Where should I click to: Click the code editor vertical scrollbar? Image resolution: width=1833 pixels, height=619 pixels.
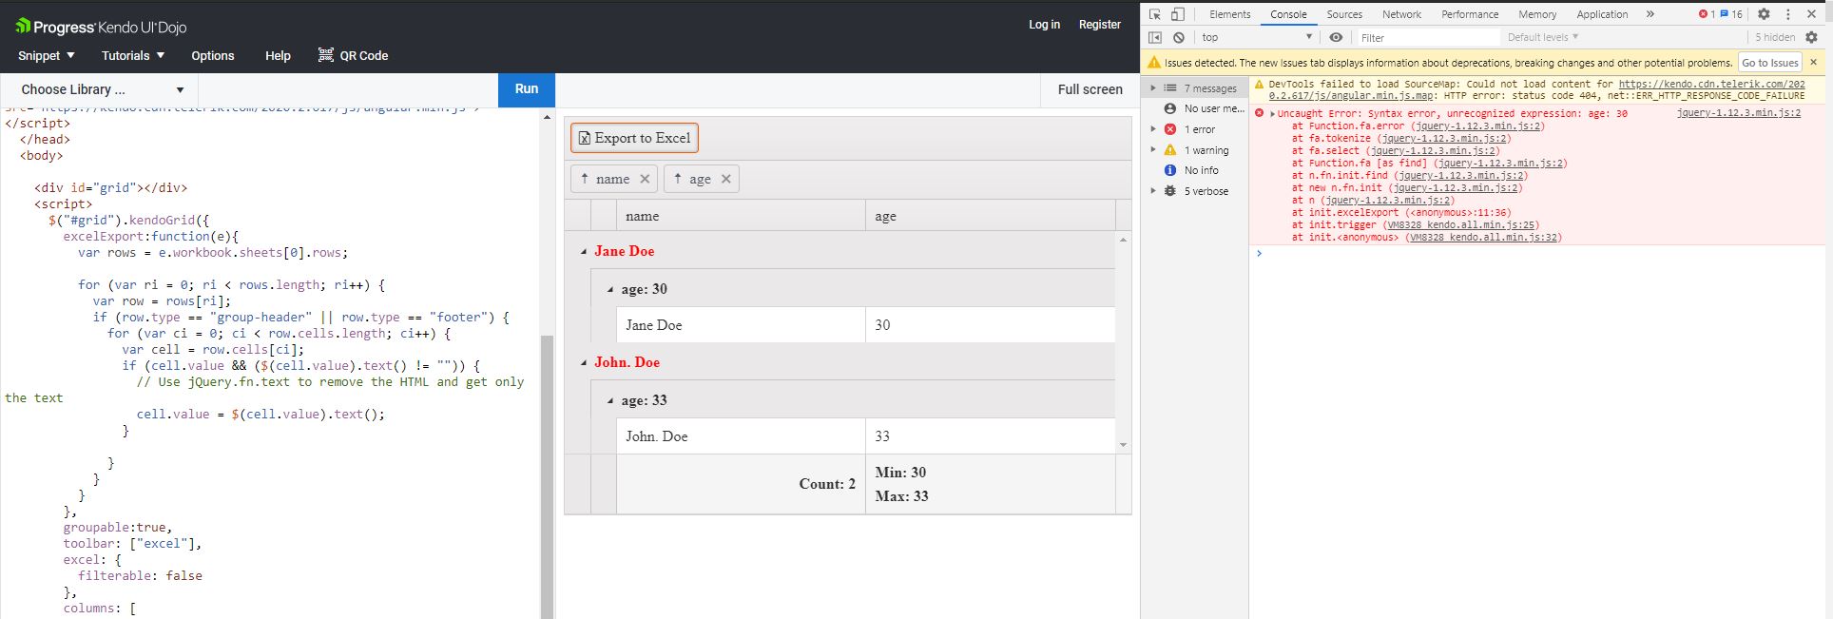click(547, 475)
